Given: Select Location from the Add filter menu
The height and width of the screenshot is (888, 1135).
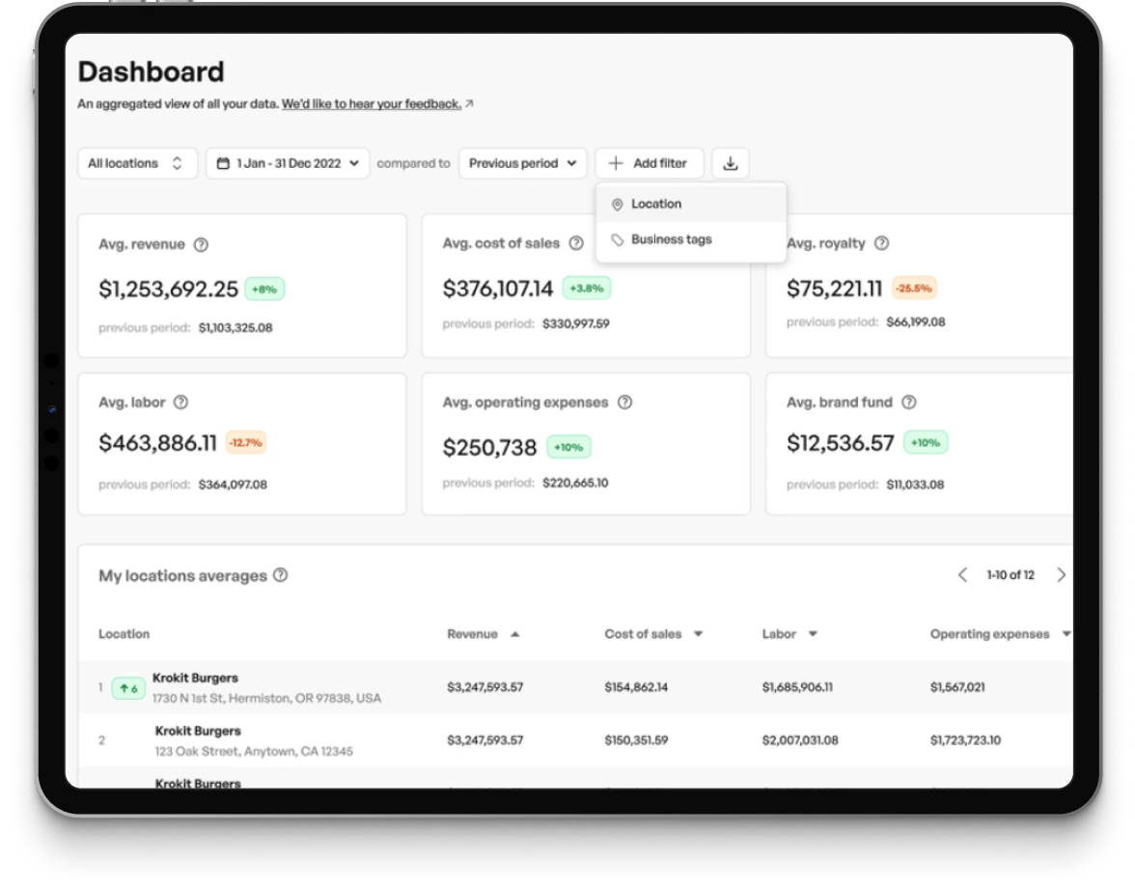Looking at the screenshot, I should [x=656, y=204].
